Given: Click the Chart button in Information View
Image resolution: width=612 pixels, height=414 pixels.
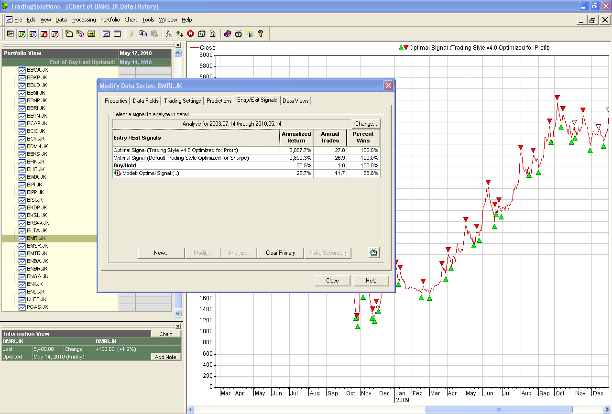Looking at the screenshot, I should [x=166, y=334].
